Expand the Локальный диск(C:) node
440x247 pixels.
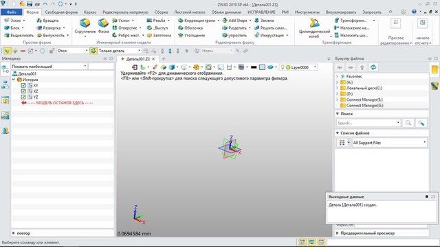pyautogui.click(x=337, y=88)
